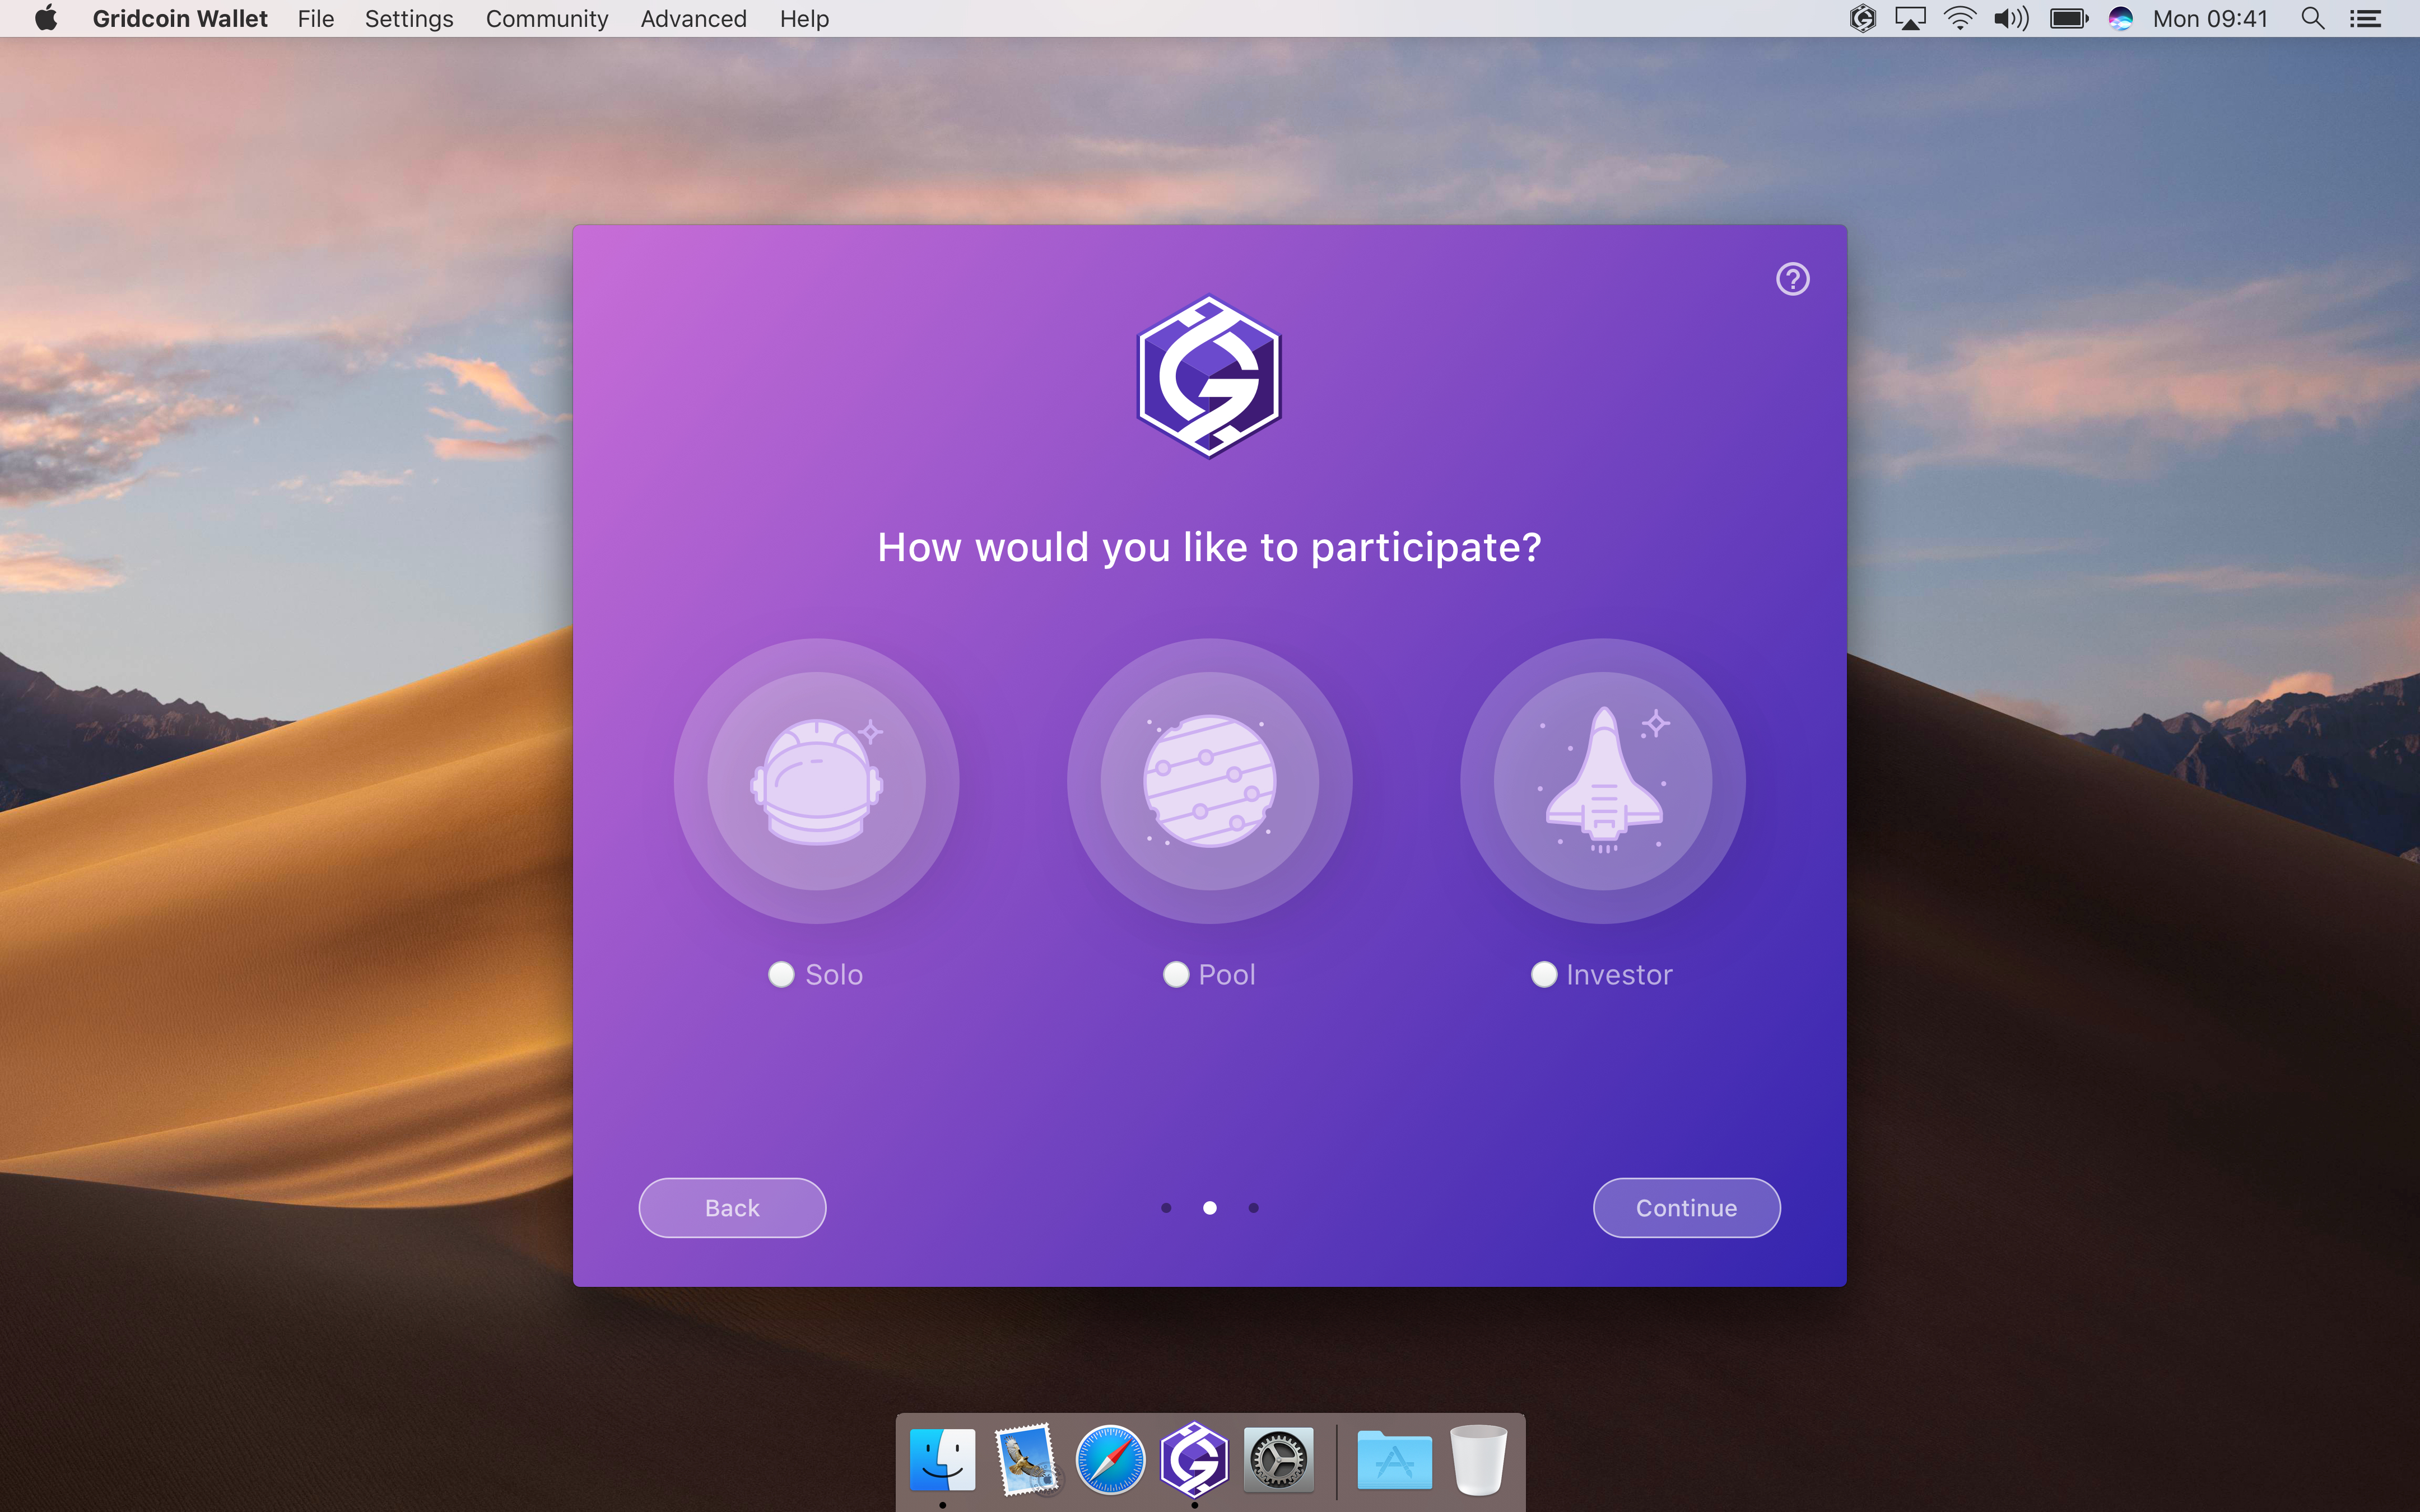Choose the Solo radio button

pyautogui.click(x=781, y=974)
